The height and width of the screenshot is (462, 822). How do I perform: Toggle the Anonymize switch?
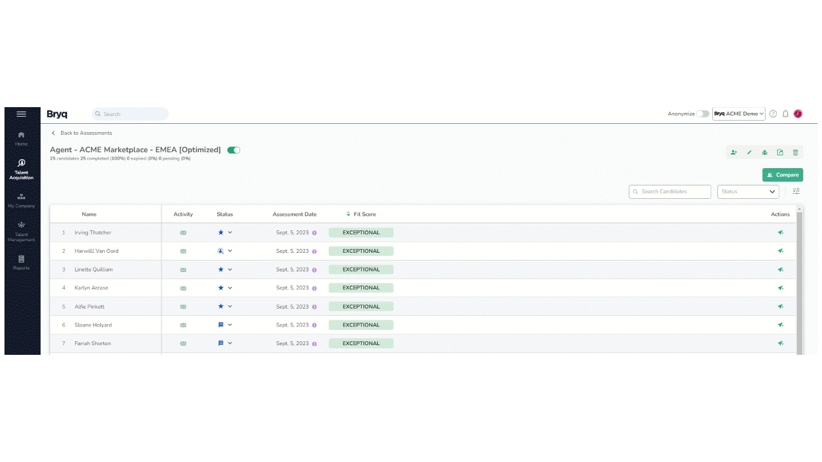[703, 114]
